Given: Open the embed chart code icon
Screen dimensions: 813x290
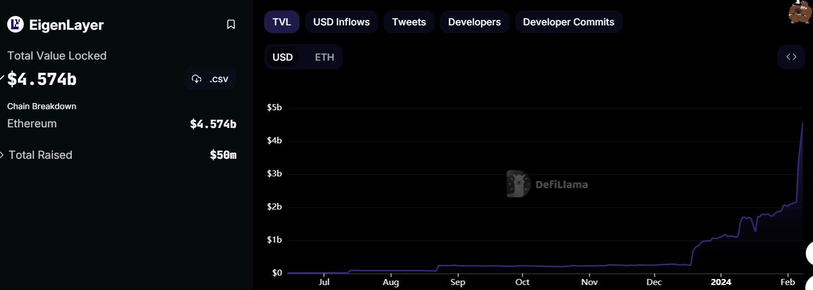Looking at the screenshot, I should click(791, 57).
